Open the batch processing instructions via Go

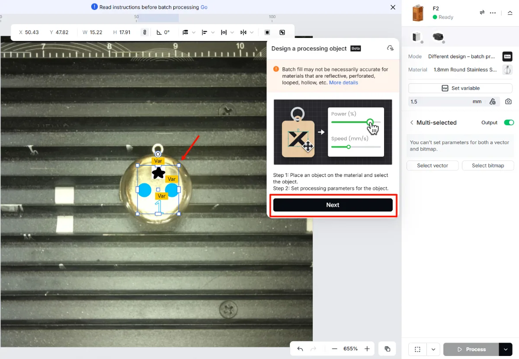pos(204,7)
